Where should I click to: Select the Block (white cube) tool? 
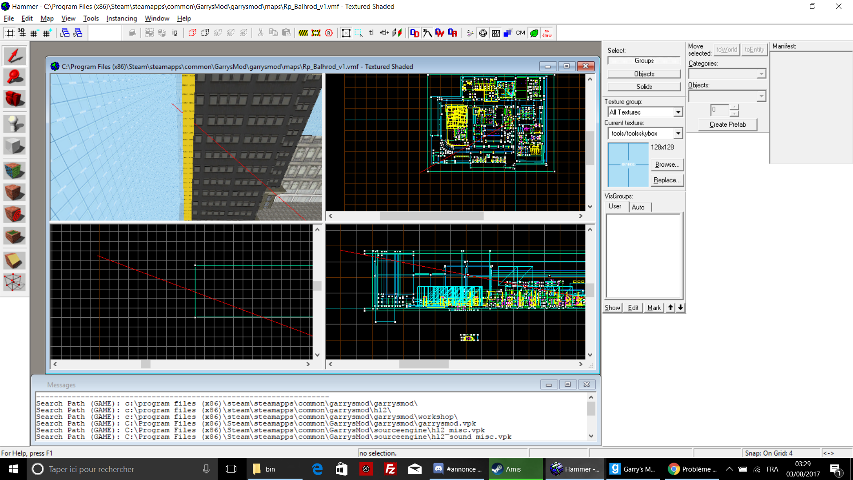coord(15,146)
